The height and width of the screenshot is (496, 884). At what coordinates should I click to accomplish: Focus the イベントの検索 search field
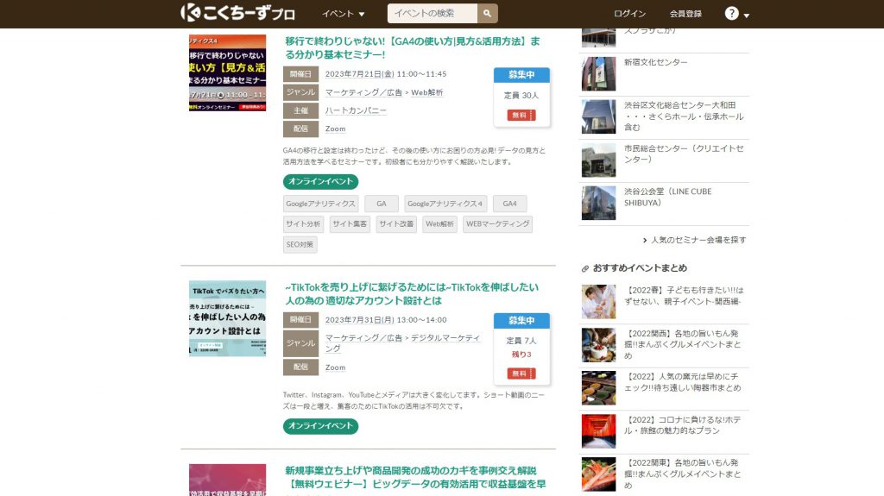(432, 13)
